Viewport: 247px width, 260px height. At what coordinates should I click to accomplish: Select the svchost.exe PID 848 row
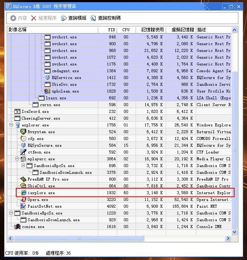[119, 37]
